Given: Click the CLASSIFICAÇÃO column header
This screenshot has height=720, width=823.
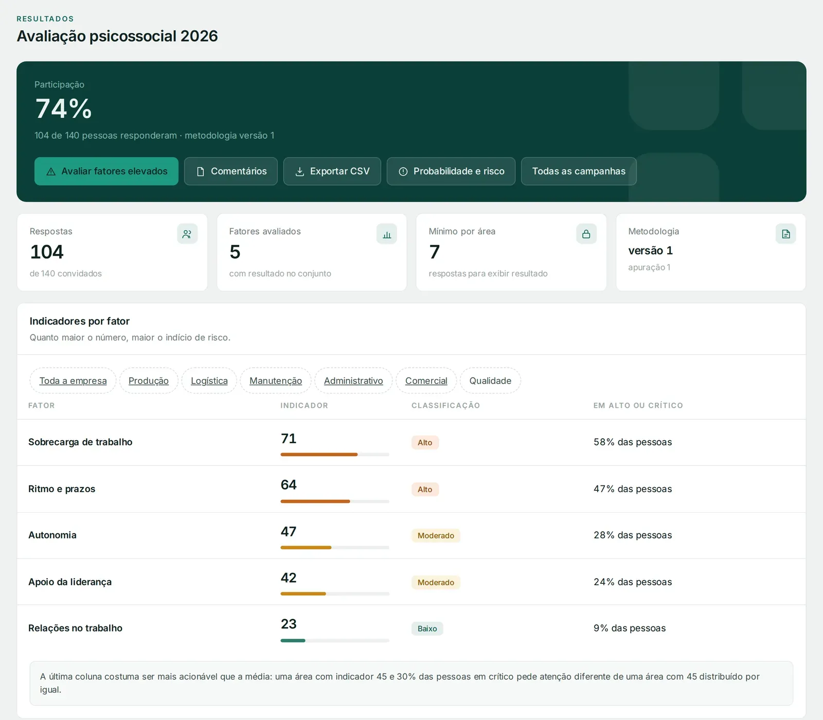Looking at the screenshot, I should coord(445,406).
